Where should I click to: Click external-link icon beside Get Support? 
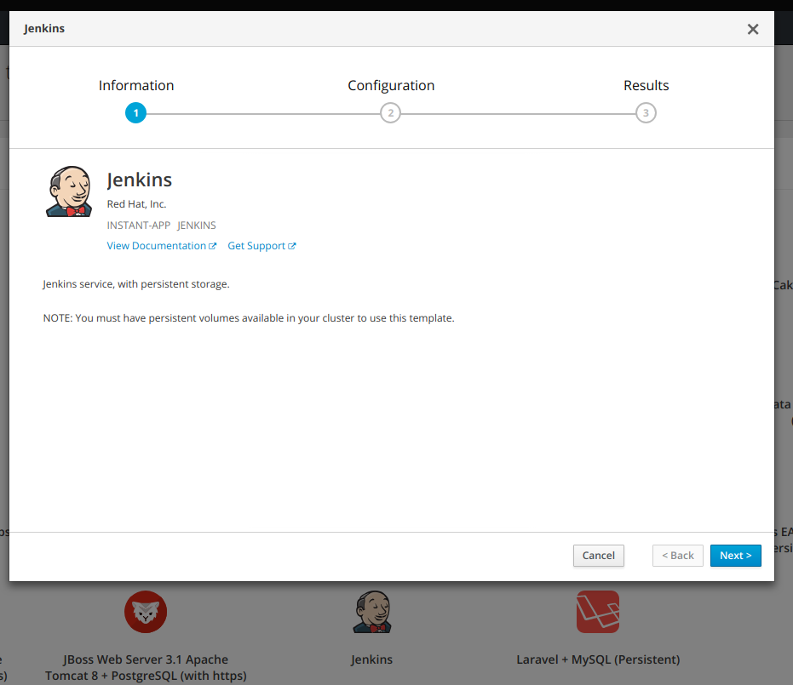(292, 246)
